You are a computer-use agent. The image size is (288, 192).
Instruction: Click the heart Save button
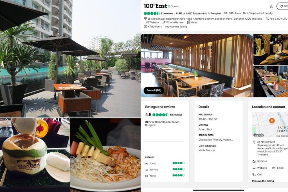pos(282,6)
